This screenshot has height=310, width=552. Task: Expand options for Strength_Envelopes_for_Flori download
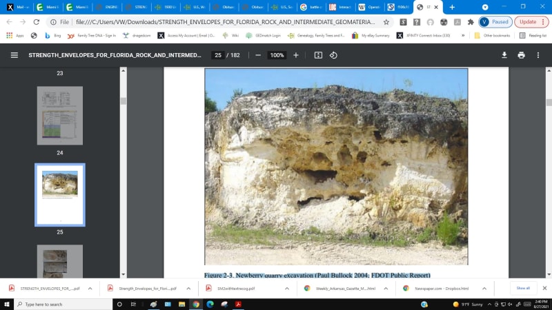click(188, 288)
